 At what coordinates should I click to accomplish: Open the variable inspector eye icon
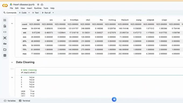5,38
